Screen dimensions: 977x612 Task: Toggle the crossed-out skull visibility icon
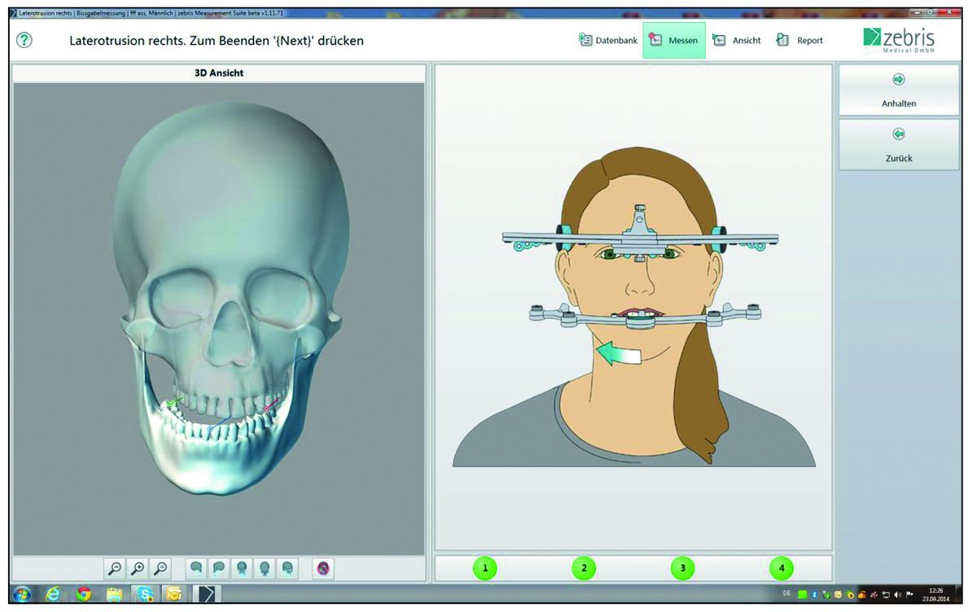click(x=323, y=568)
